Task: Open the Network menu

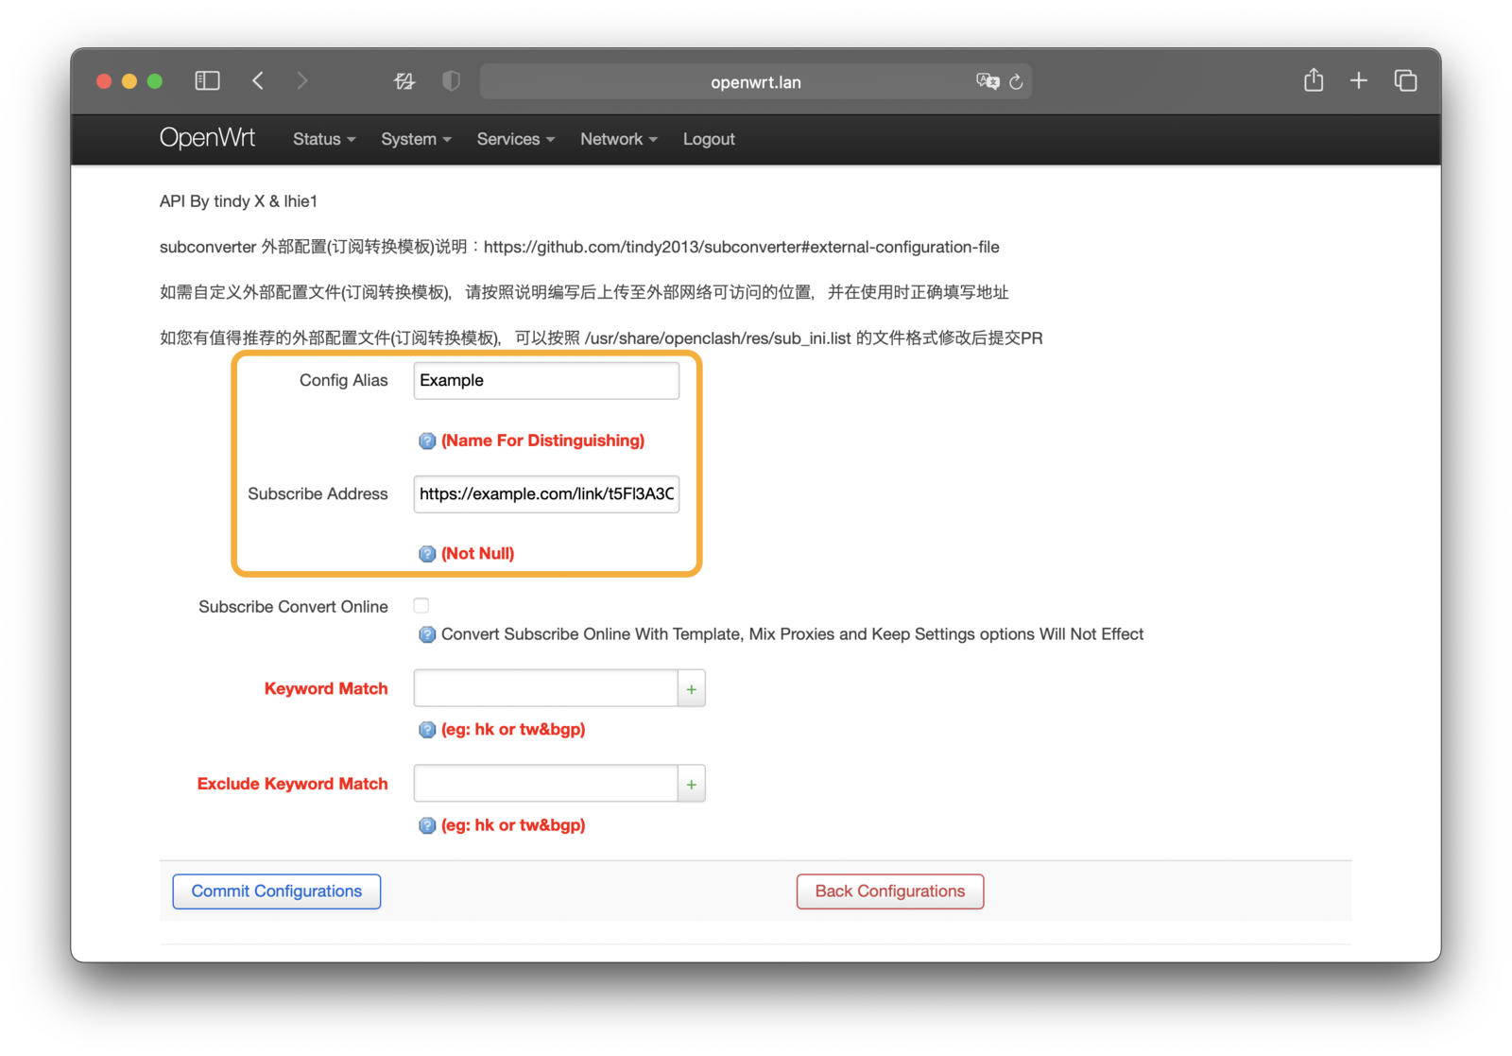Action: pyautogui.click(x=618, y=139)
